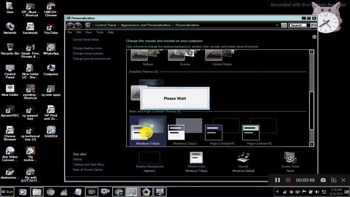This screenshot has height=197, width=350.
Task: Open Desktop Background Harmony setting
Action: pos(149,162)
